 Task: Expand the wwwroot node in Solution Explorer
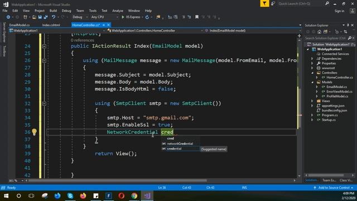312,68
